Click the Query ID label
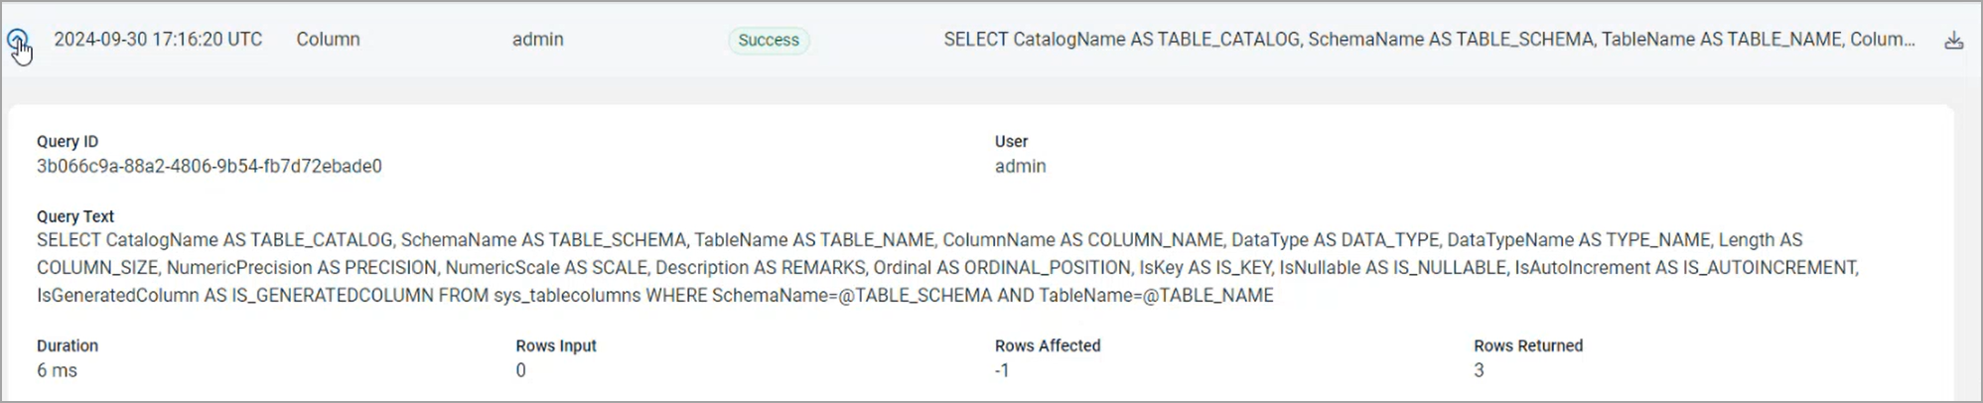This screenshot has height=403, width=1983. 68,142
